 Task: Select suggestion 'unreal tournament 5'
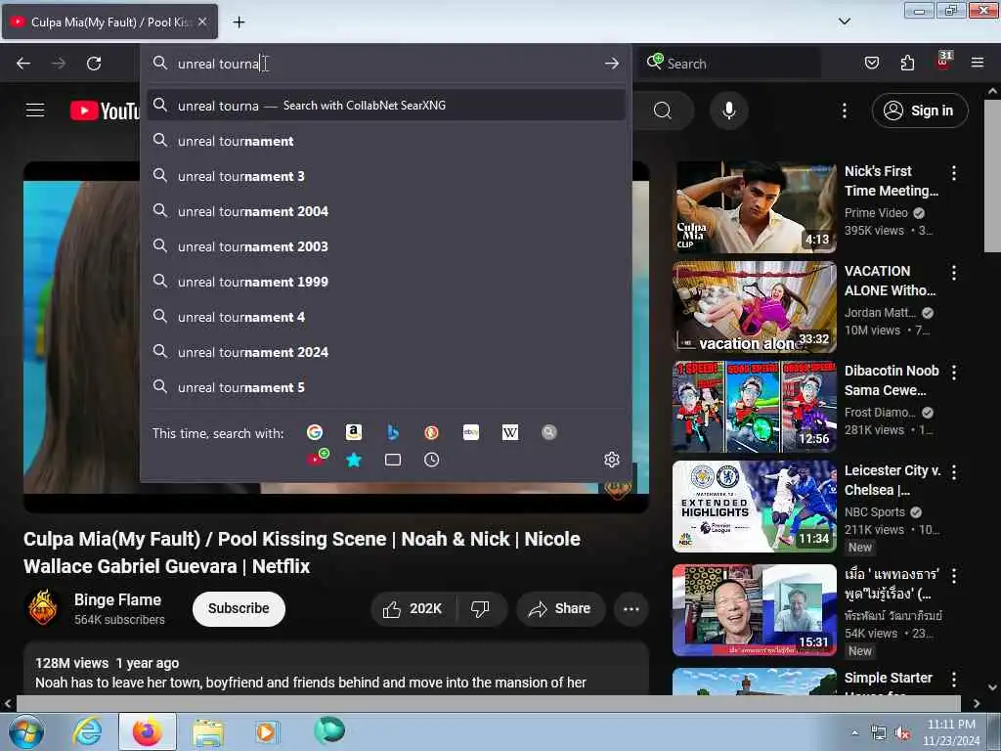click(x=386, y=387)
